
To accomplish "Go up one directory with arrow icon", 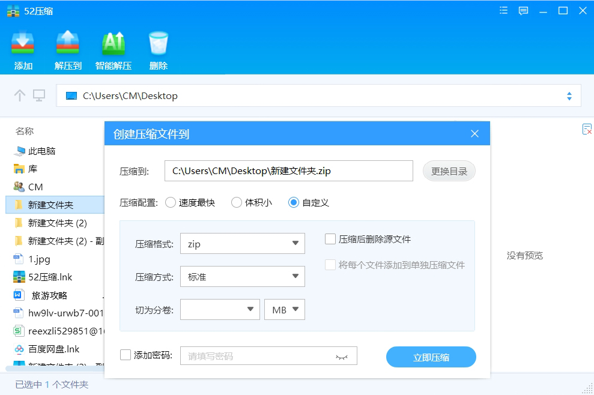I will click(20, 95).
